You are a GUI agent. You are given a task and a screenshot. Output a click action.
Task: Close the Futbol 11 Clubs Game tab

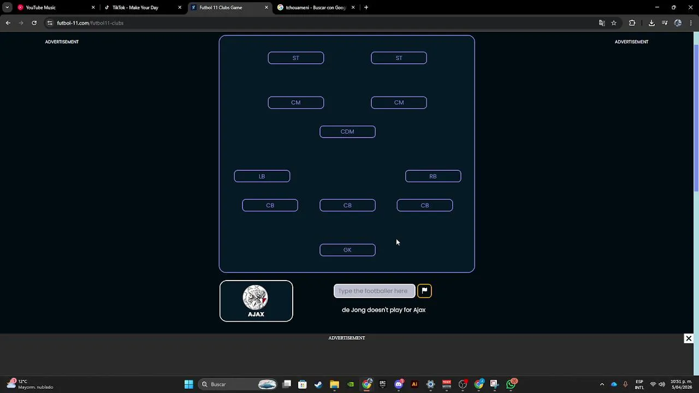click(266, 8)
